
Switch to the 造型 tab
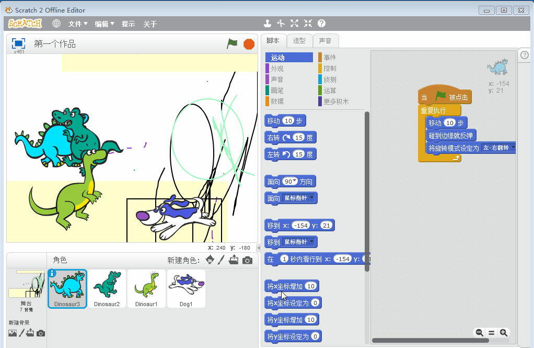pos(299,41)
